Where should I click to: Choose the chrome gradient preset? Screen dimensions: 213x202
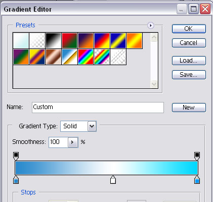click(69, 57)
